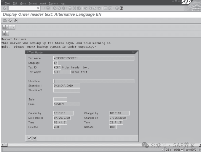Open the Text menu
Image resolution: width=201 pixels, height=153 pixels.
click(7, 4)
